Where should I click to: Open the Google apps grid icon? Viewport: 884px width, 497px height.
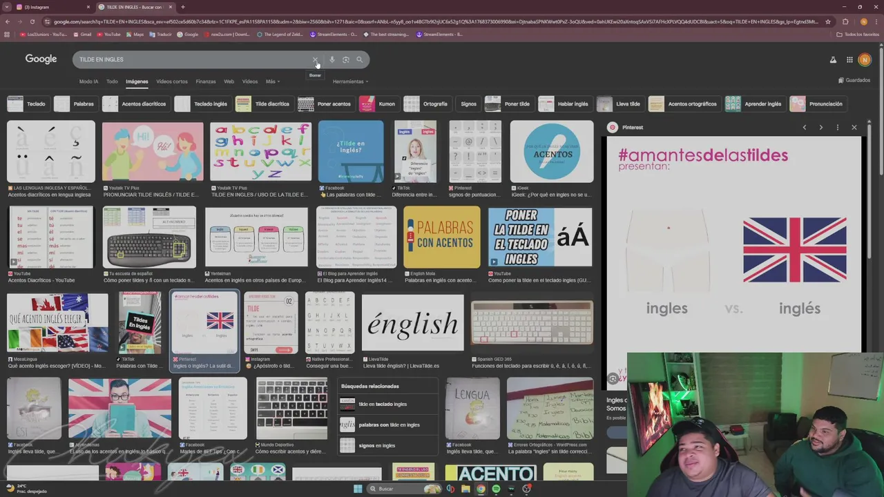tap(849, 60)
